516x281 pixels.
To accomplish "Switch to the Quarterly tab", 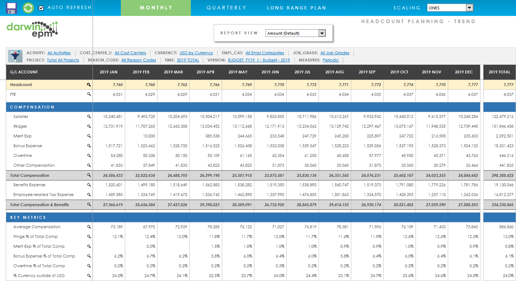I will [226, 8].
